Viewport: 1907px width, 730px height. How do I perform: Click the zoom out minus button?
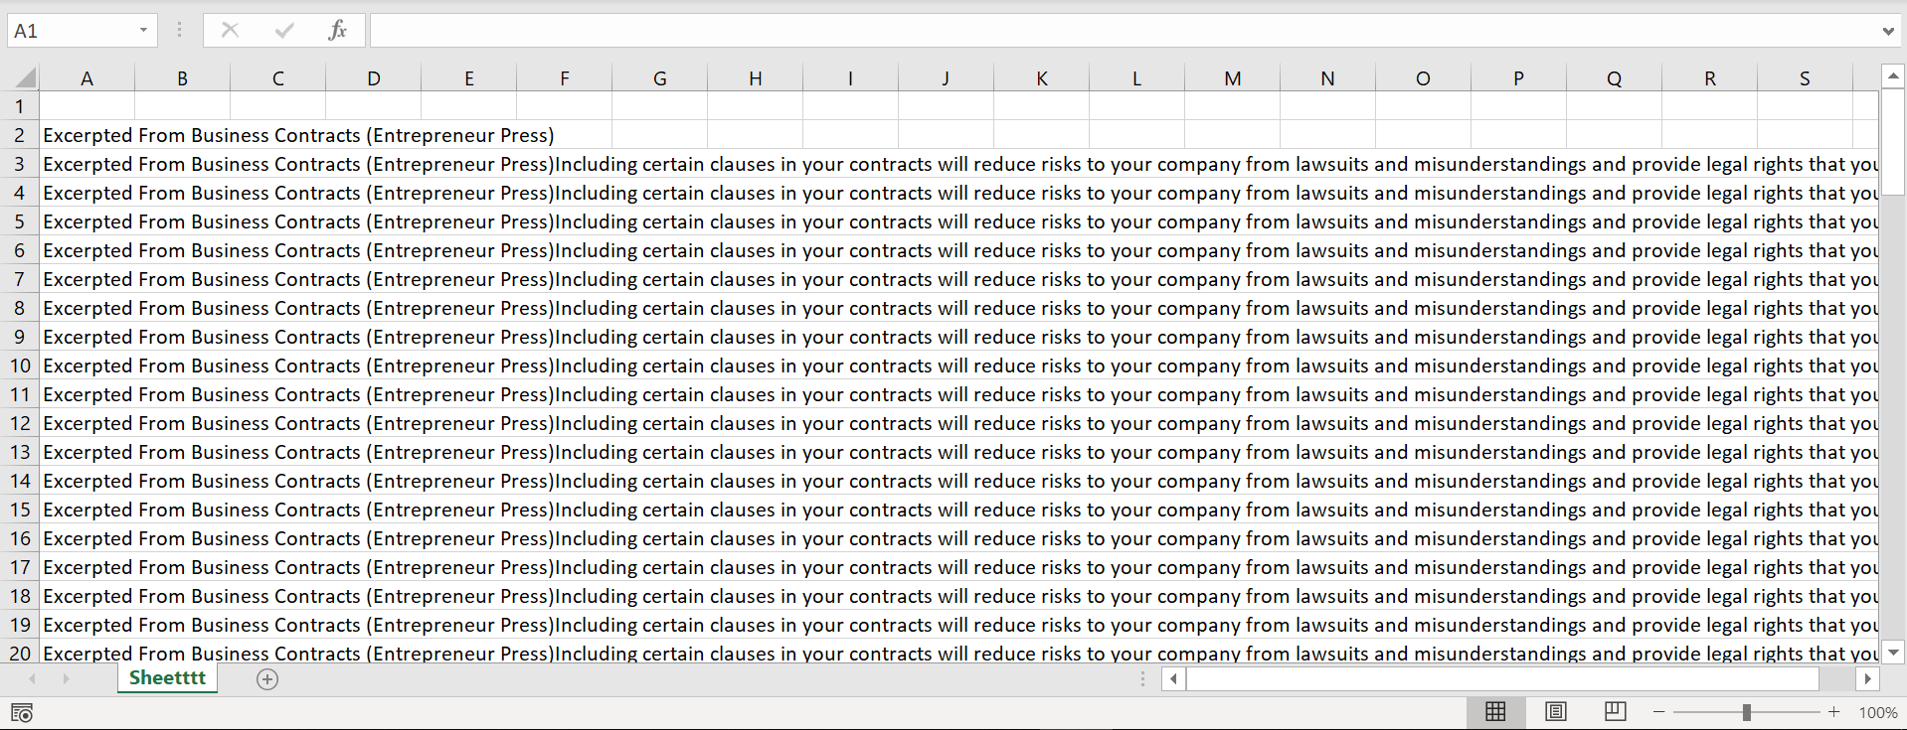1658,712
